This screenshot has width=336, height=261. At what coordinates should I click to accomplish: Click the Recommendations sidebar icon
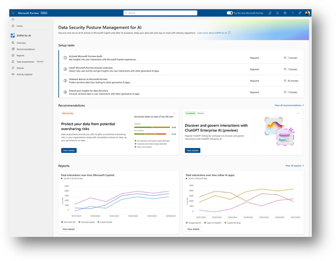(13, 49)
